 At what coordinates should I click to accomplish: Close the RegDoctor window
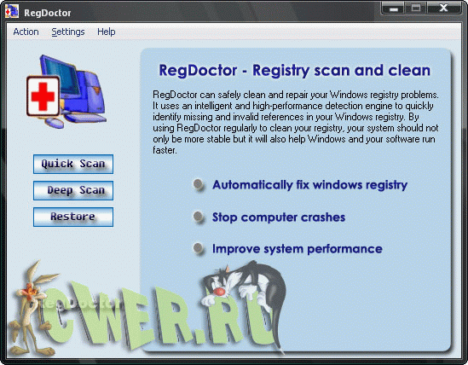(x=444, y=8)
